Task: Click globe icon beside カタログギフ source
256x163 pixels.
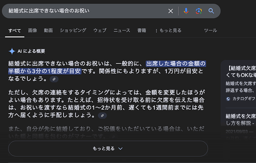Action: (x=228, y=99)
